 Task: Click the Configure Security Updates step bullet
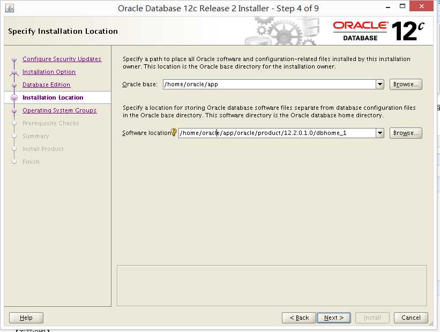[14, 59]
